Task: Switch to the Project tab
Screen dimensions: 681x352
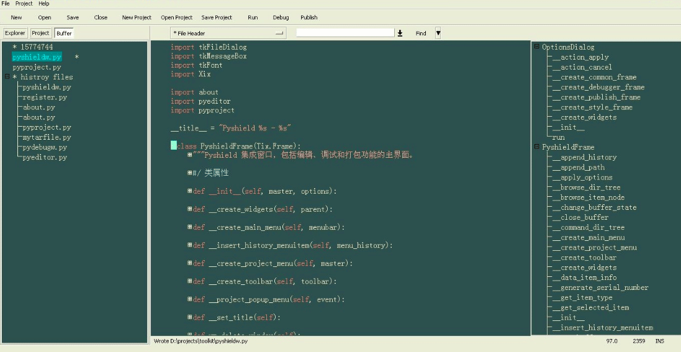Action: click(41, 33)
